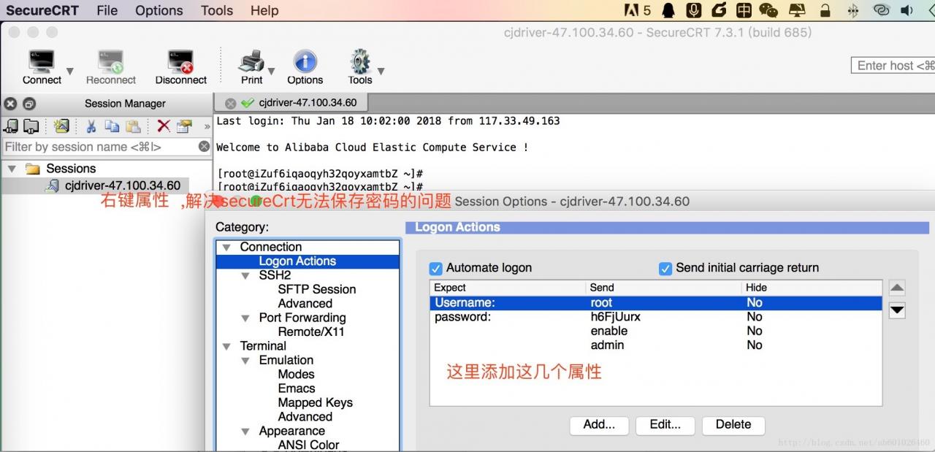Collapse the Terminal category node
The height and width of the screenshot is (452, 935).
[226, 347]
